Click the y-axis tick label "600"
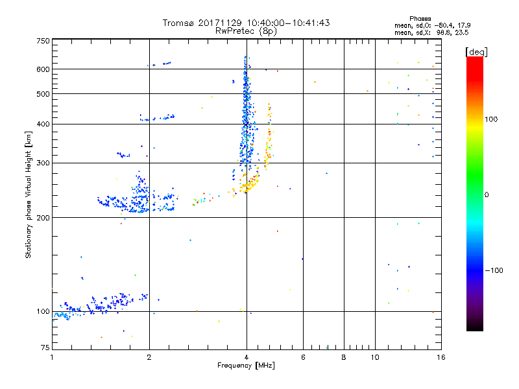This screenshot has height=389, width=519. 43,69
